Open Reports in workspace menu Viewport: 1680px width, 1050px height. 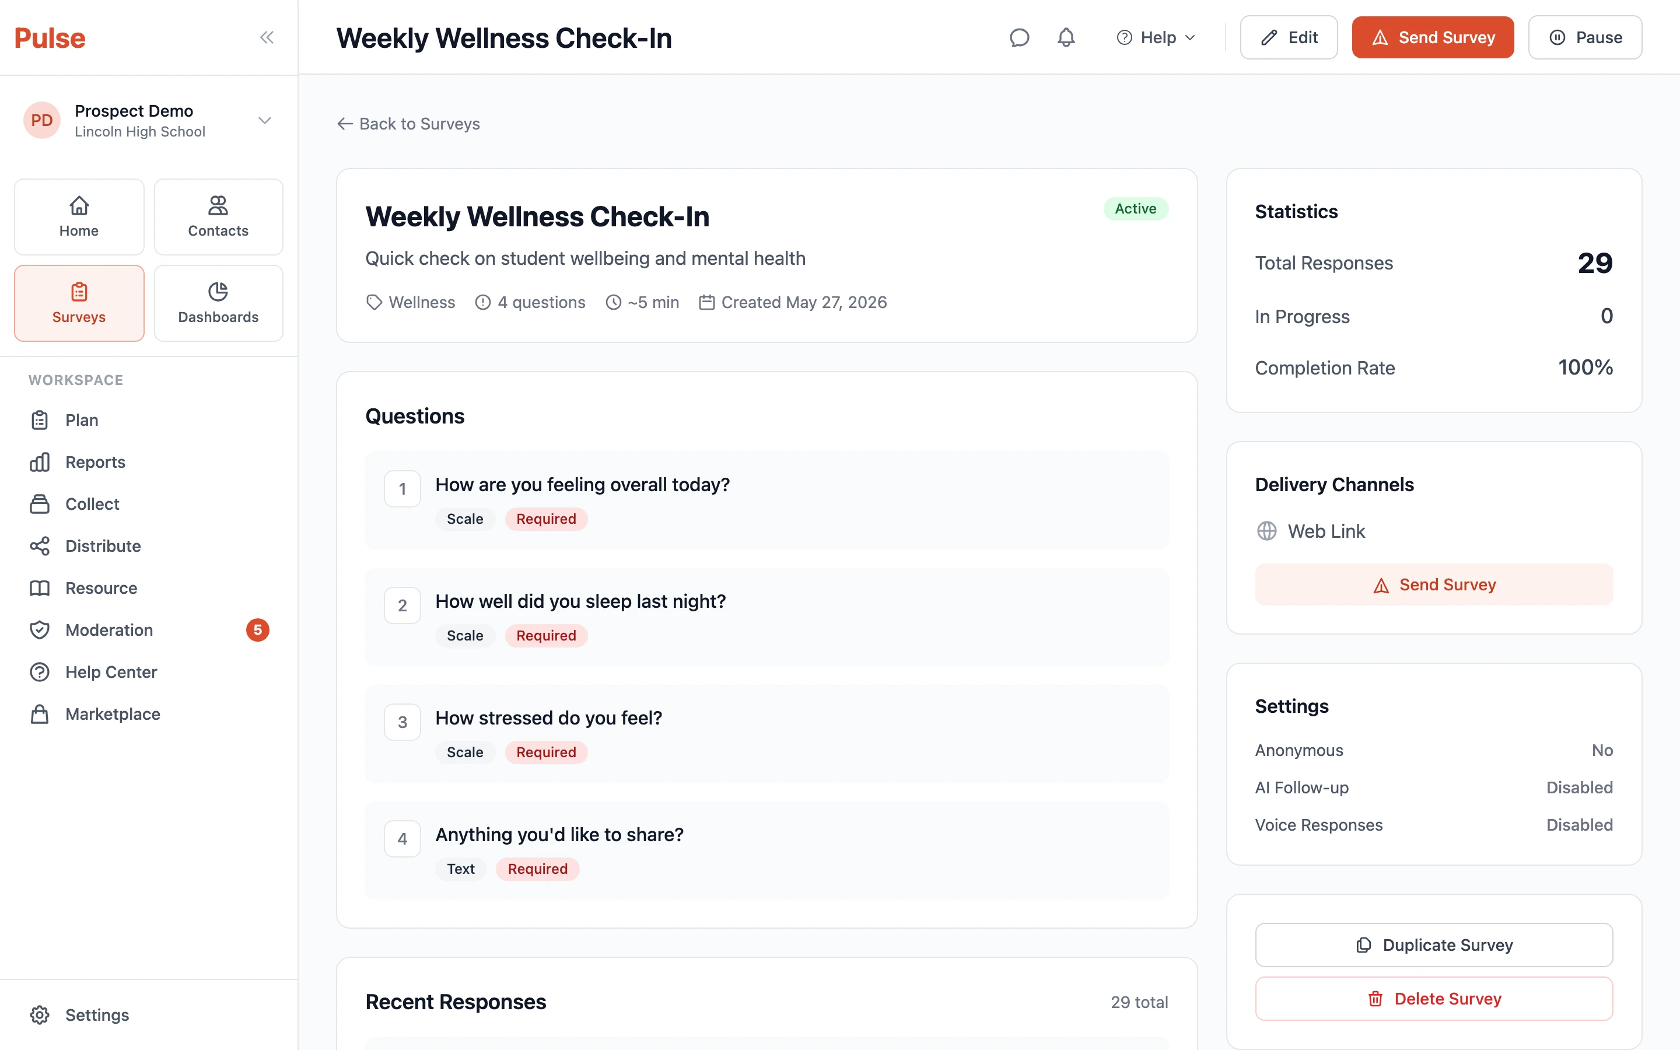[149, 462]
